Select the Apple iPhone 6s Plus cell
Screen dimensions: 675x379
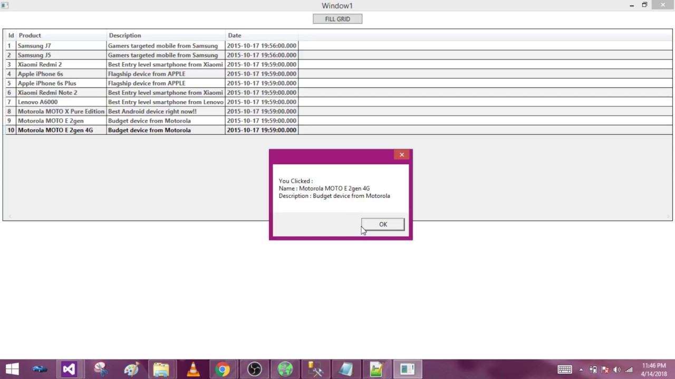pyautogui.click(x=61, y=83)
